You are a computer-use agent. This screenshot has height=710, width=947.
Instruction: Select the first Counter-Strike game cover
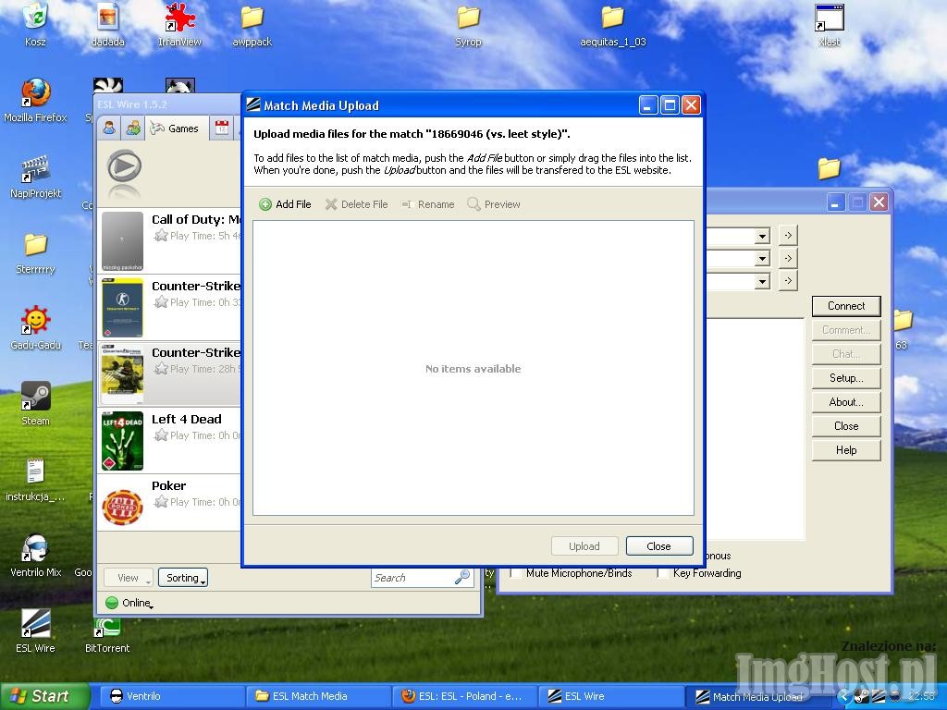(123, 307)
